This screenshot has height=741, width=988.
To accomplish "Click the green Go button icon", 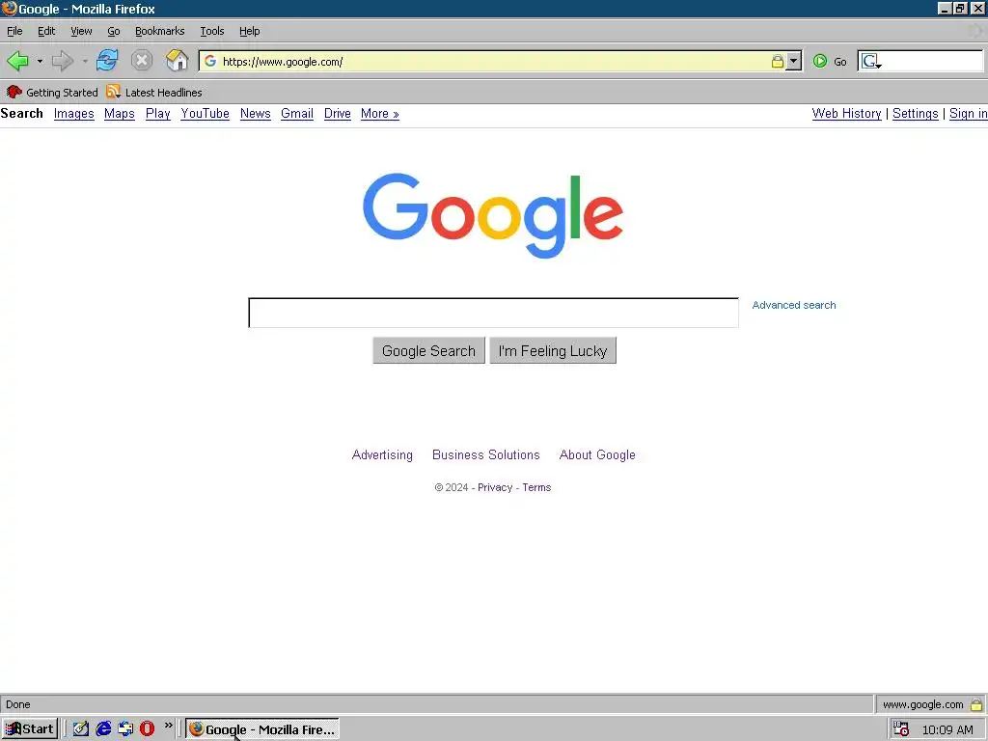I will (820, 61).
